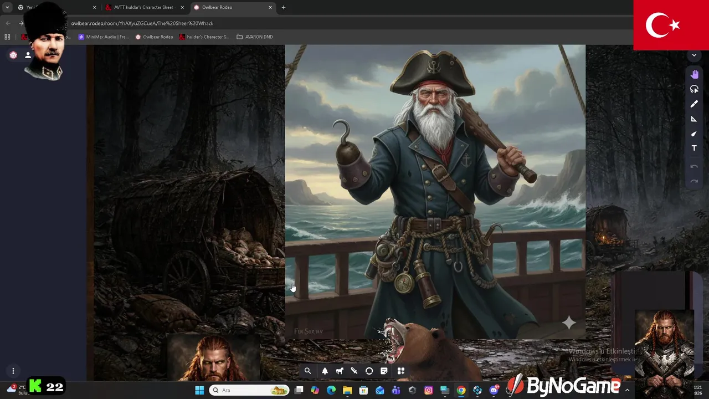709x399 pixels.
Task: Open the Owlbear Rodeo bookmark
Action: coord(155,37)
